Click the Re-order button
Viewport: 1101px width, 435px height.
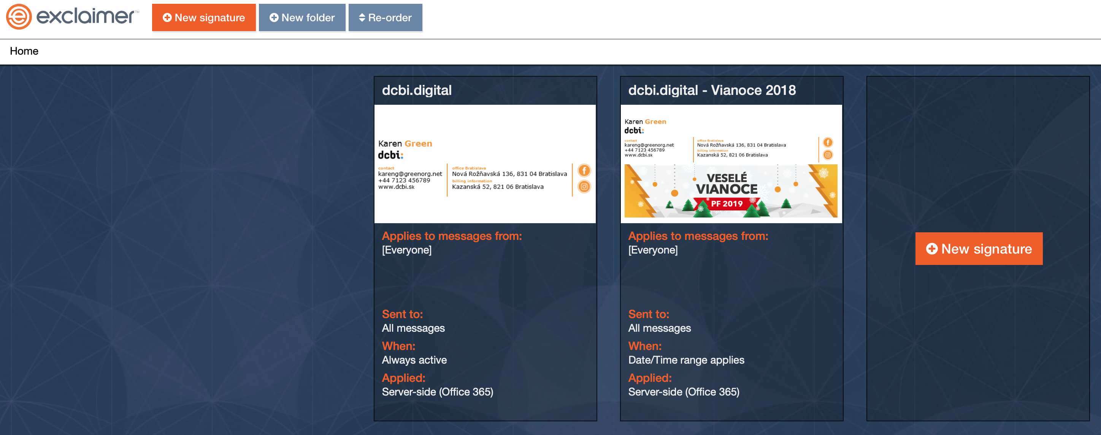click(385, 17)
